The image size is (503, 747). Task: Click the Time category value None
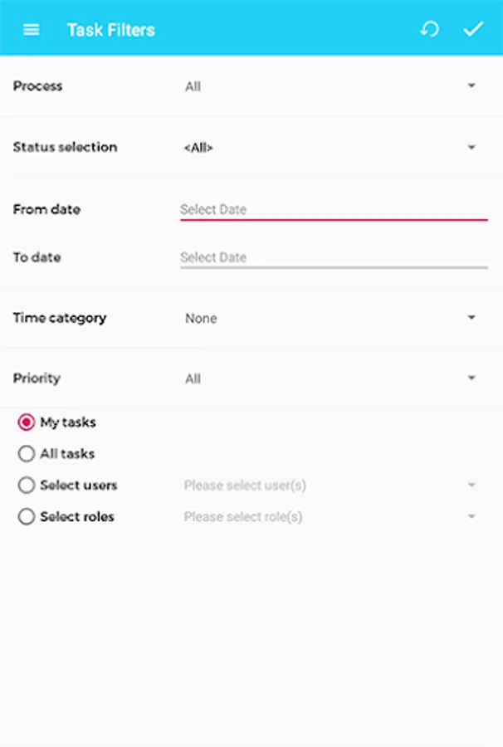point(201,318)
